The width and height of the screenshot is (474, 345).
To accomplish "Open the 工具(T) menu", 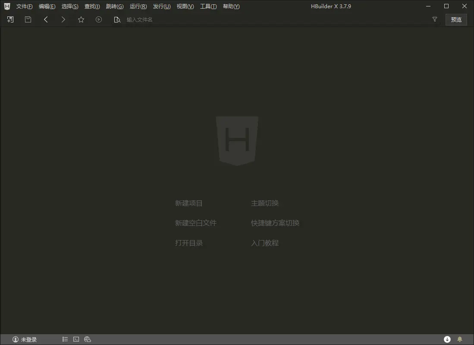I will click(208, 6).
